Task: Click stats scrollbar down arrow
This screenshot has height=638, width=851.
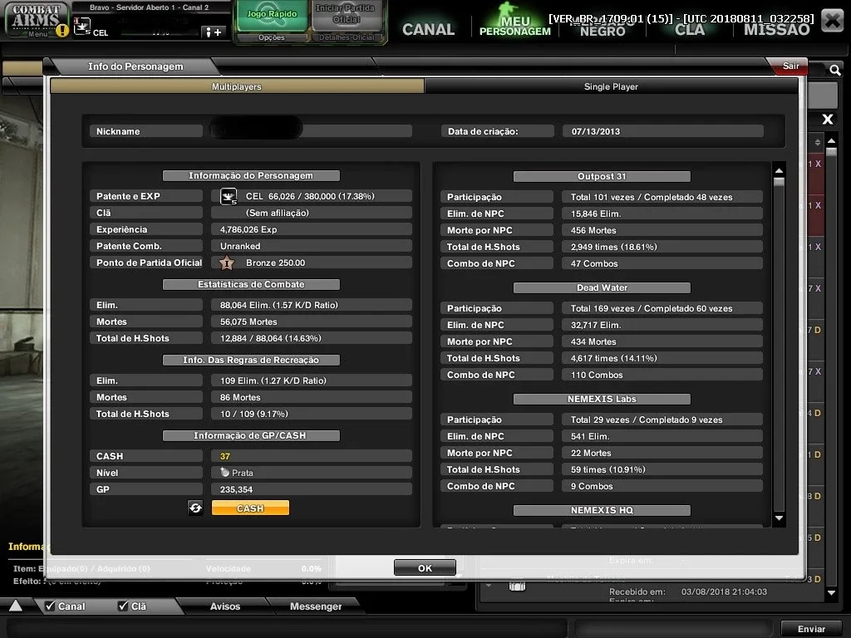Action: (779, 518)
